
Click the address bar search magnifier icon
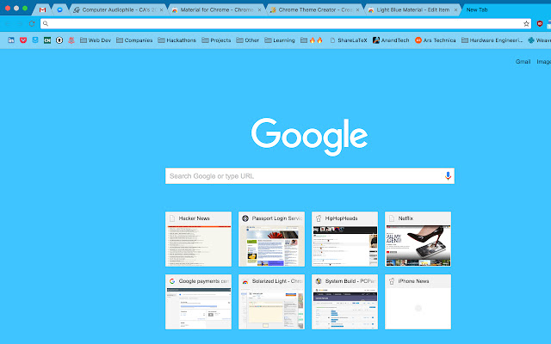(x=46, y=23)
